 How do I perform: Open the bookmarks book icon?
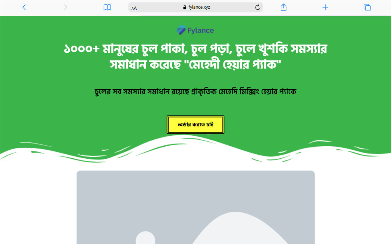107,8
